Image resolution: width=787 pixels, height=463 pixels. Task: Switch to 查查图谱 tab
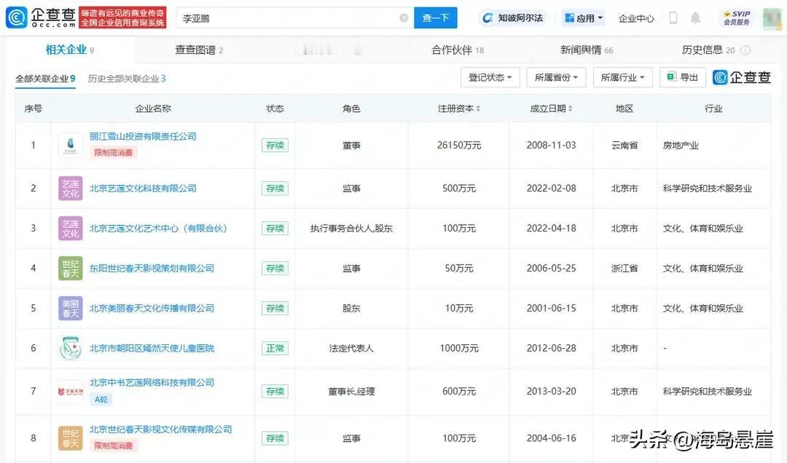point(198,50)
